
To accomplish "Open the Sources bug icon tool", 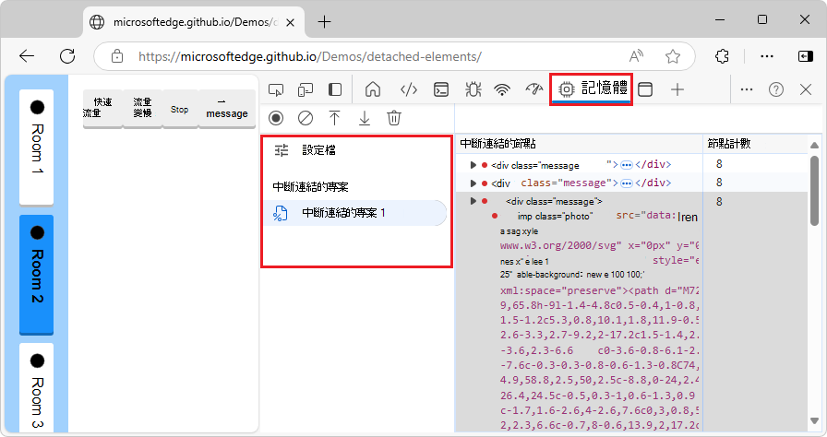I will tap(473, 90).
